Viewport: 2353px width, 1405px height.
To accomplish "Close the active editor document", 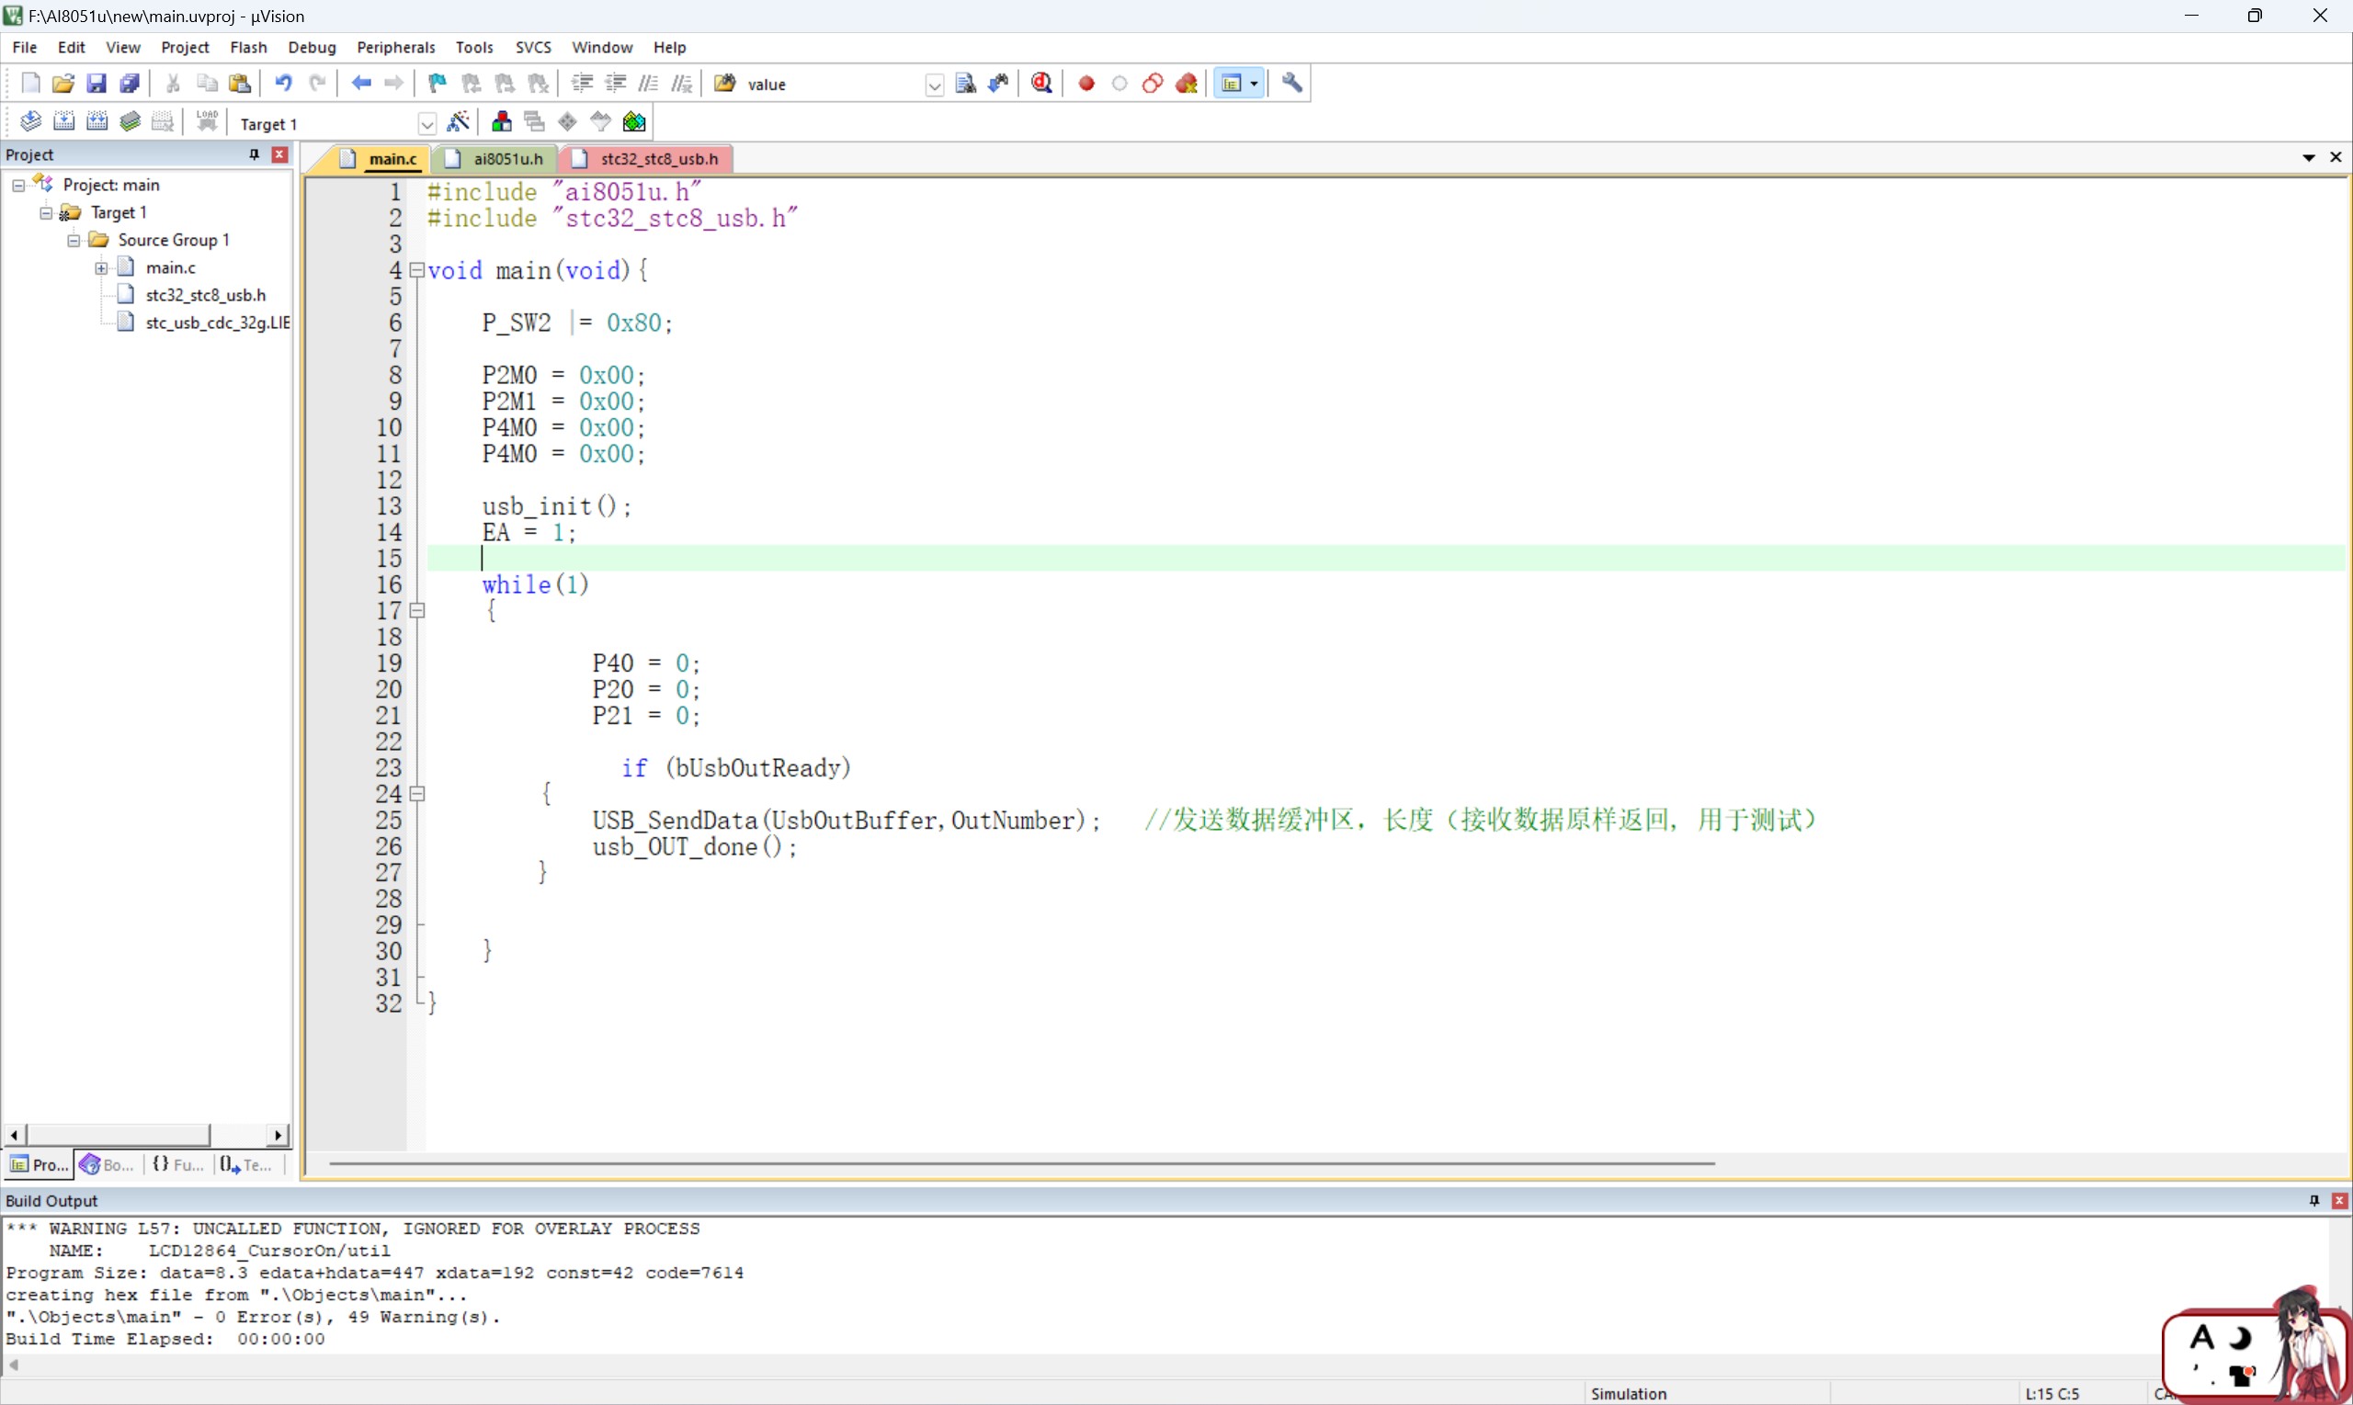I will pos(2336,157).
